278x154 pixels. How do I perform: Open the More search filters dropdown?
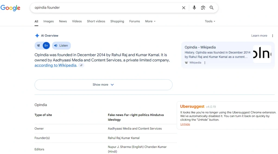pos(150,21)
